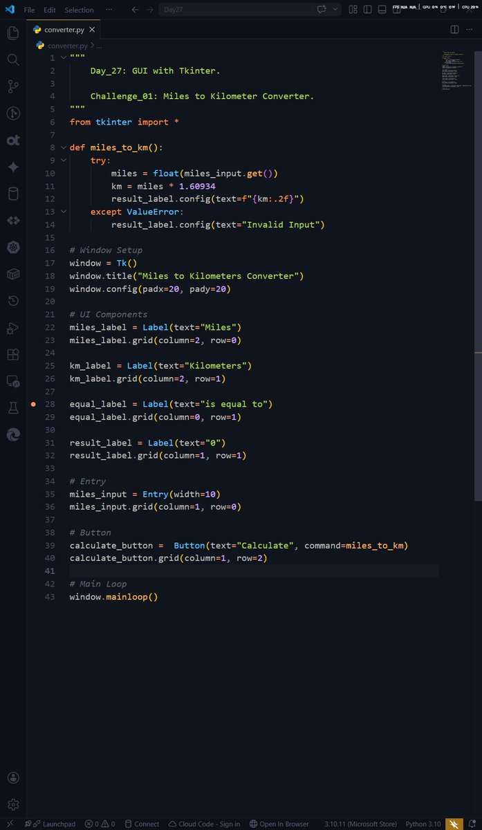This screenshot has height=830, width=482.
Task: Click line number 17 in the gutter
Action: 49,263
